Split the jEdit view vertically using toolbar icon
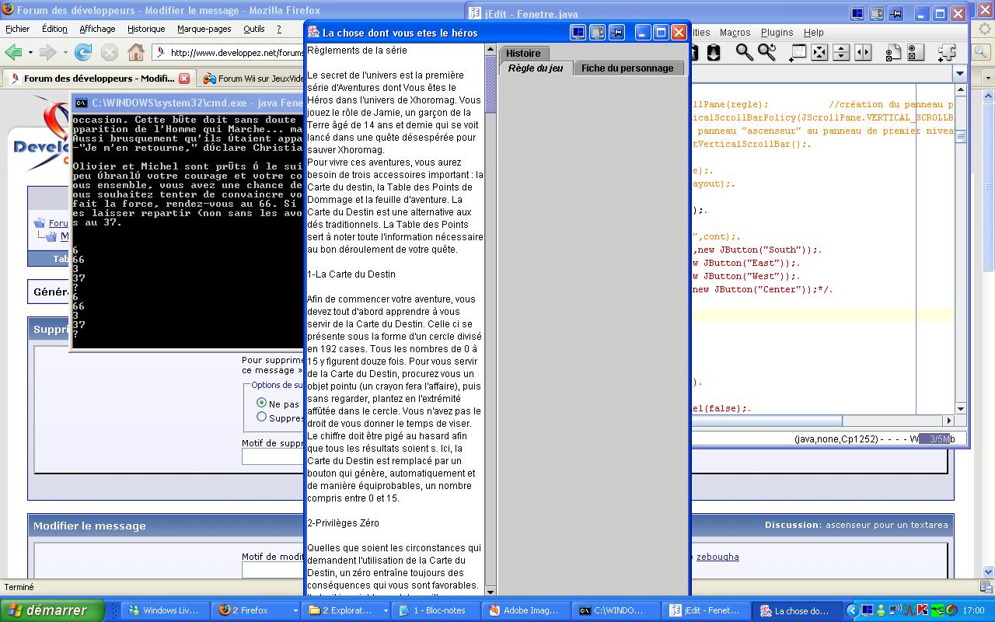The width and height of the screenshot is (995, 622). [x=862, y=52]
